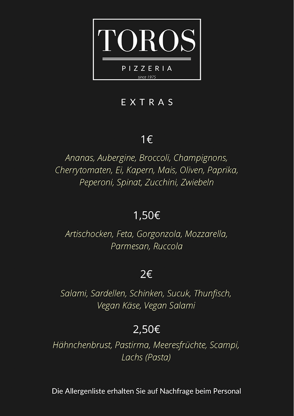Click the 2,50€ price heading
The height and width of the screenshot is (416, 294).
pyautogui.click(x=147, y=329)
